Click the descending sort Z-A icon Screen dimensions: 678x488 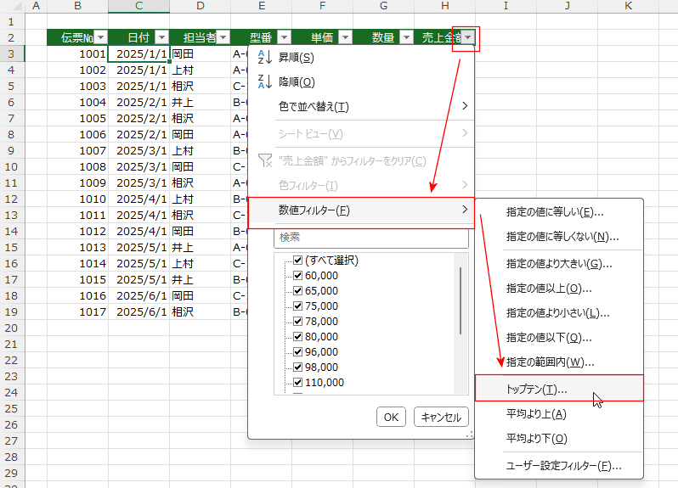(264, 82)
